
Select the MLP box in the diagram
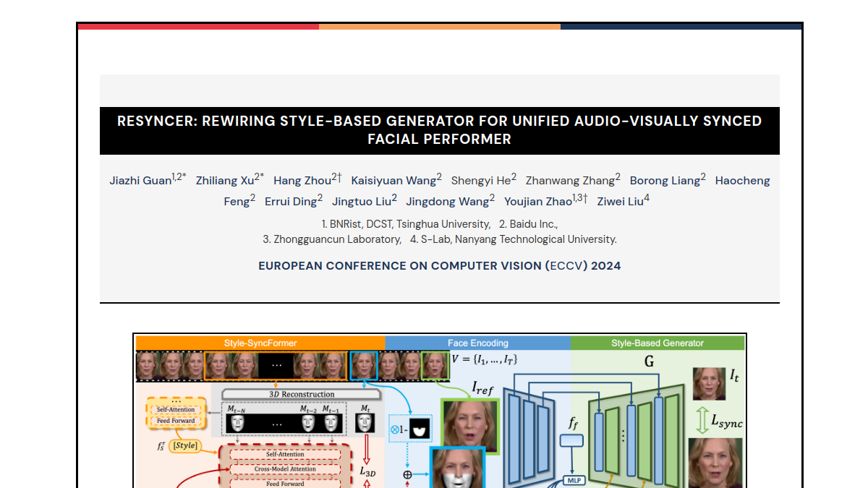coord(573,479)
